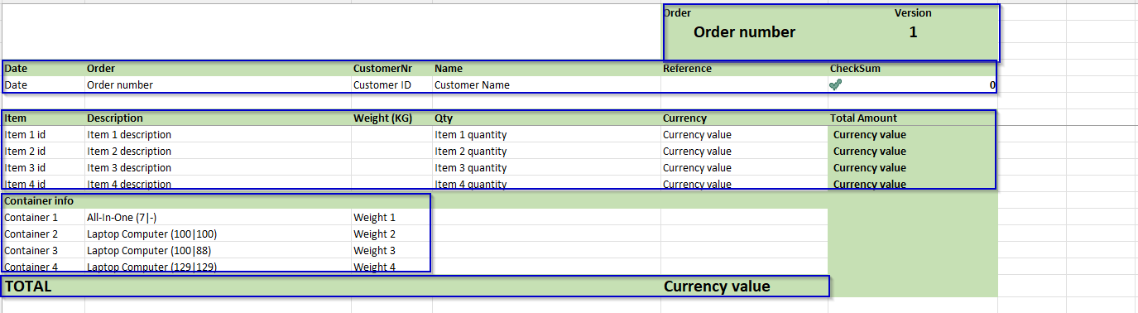The width and height of the screenshot is (1138, 313).
Task: Click the Container info header cell
Action: [x=44, y=200]
